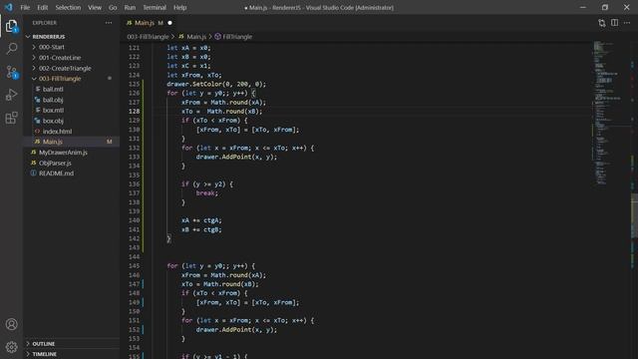This screenshot has height=359, width=638.
Task: Click 'let xFrom, xTo;' on line 124
Action: (194, 75)
